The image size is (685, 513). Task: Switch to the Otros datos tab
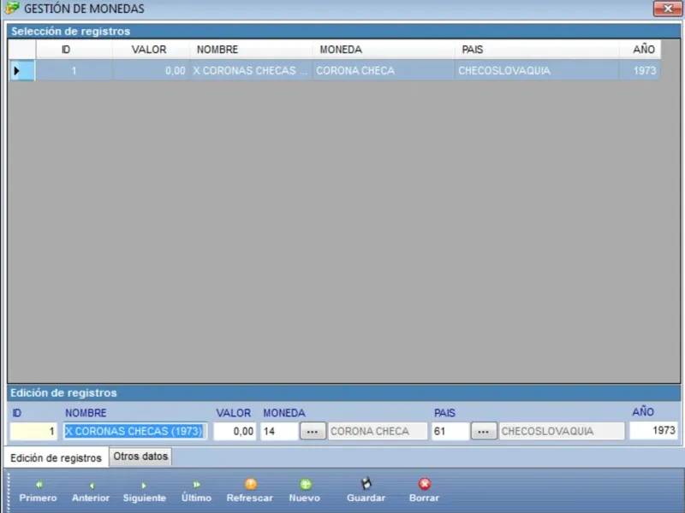pyautogui.click(x=140, y=457)
